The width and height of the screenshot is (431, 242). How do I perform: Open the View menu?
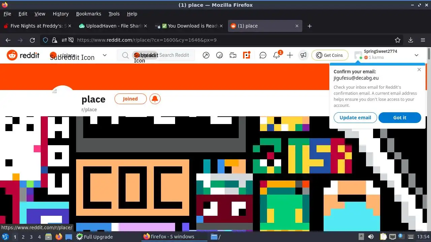point(40,14)
